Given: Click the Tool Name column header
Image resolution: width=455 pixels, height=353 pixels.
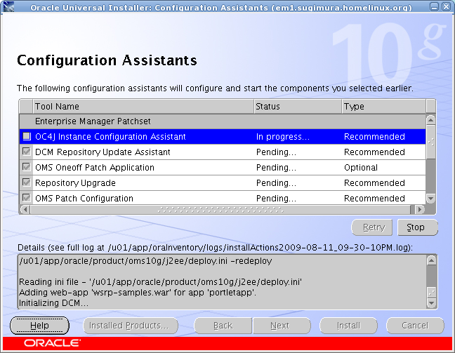Looking at the screenshot, I should click(143, 107).
